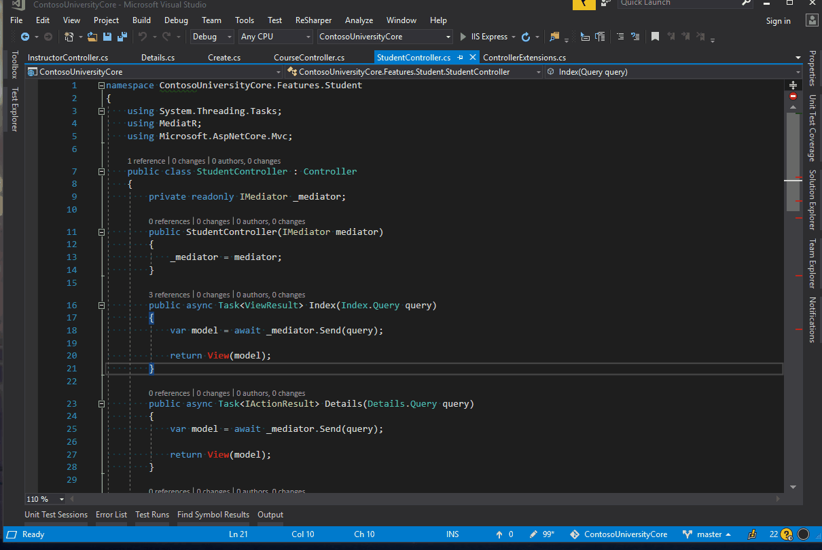Click the Save single-disk icon
822x550 pixels.
pyautogui.click(x=108, y=37)
